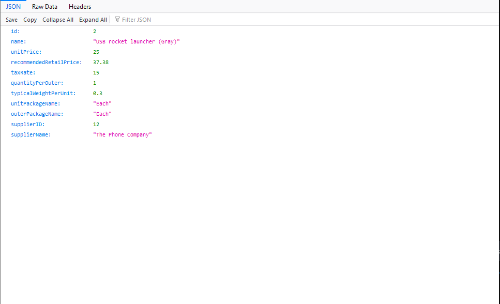Select the unitPrice property key
The image size is (500, 304).
coord(26,52)
